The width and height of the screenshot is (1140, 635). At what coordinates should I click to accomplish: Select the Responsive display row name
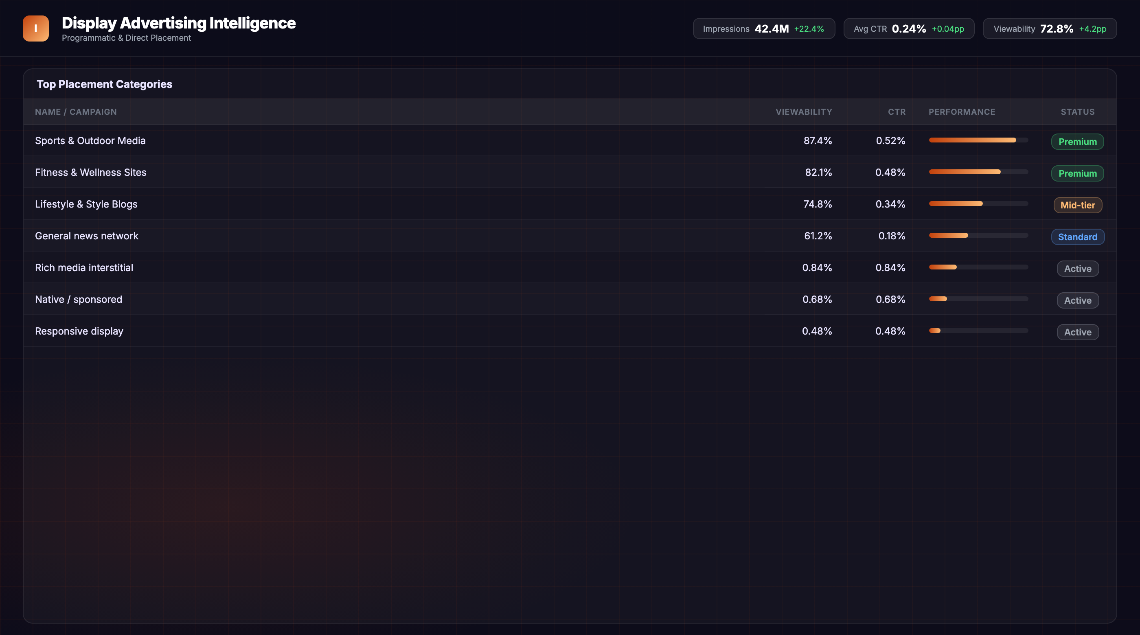(79, 331)
